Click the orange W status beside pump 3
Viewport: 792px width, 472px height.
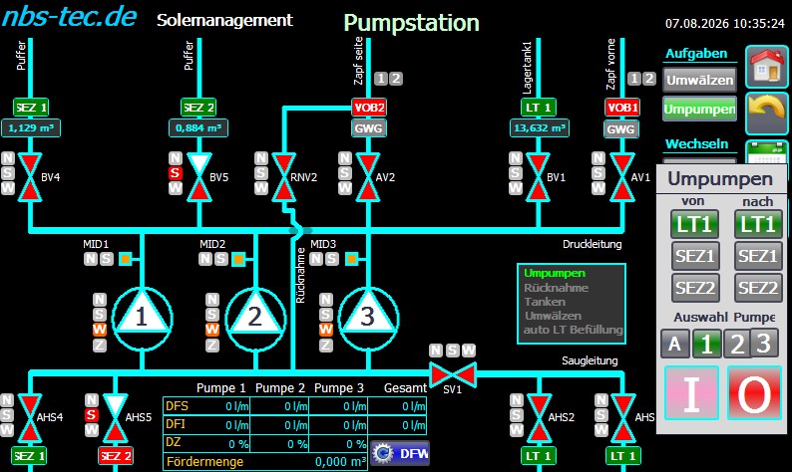click(x=326, y=330)
